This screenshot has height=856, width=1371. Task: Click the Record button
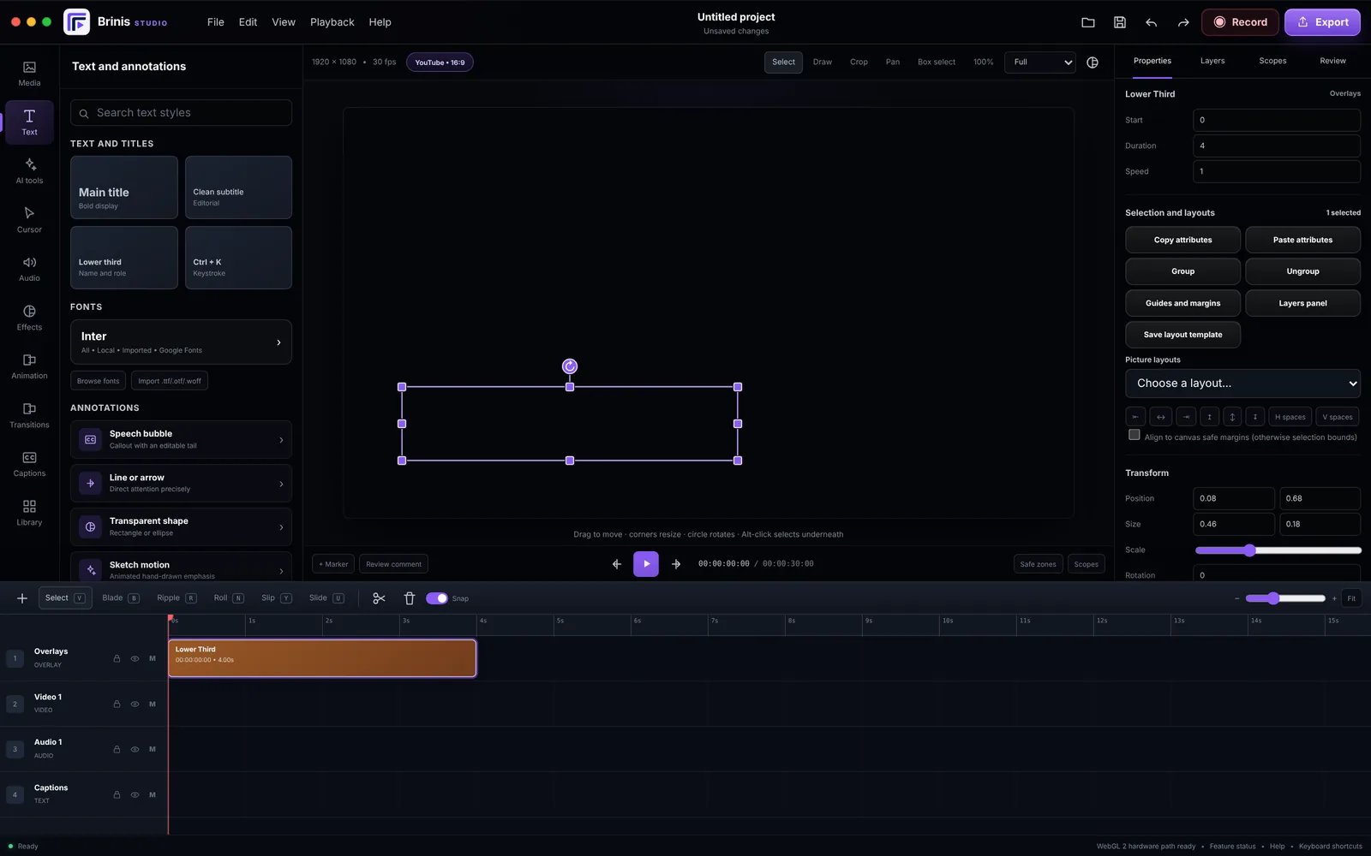click(1240, 22)
